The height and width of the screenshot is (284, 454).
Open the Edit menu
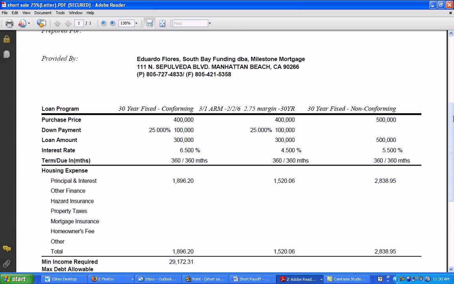pos(15,13)
